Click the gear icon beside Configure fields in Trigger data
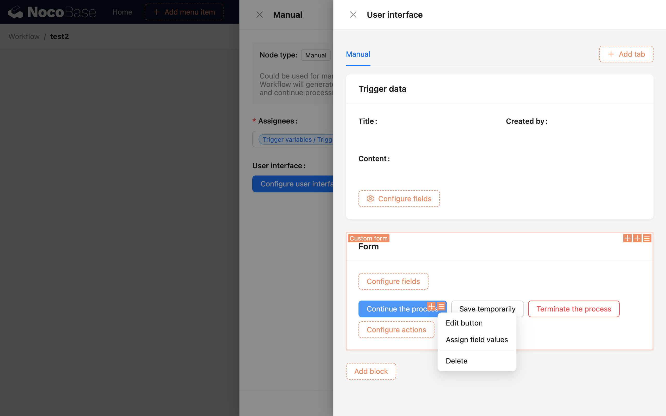 pos(370,199)
